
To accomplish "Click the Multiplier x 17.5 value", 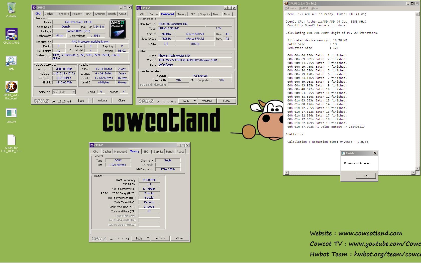I will [64, 73].
